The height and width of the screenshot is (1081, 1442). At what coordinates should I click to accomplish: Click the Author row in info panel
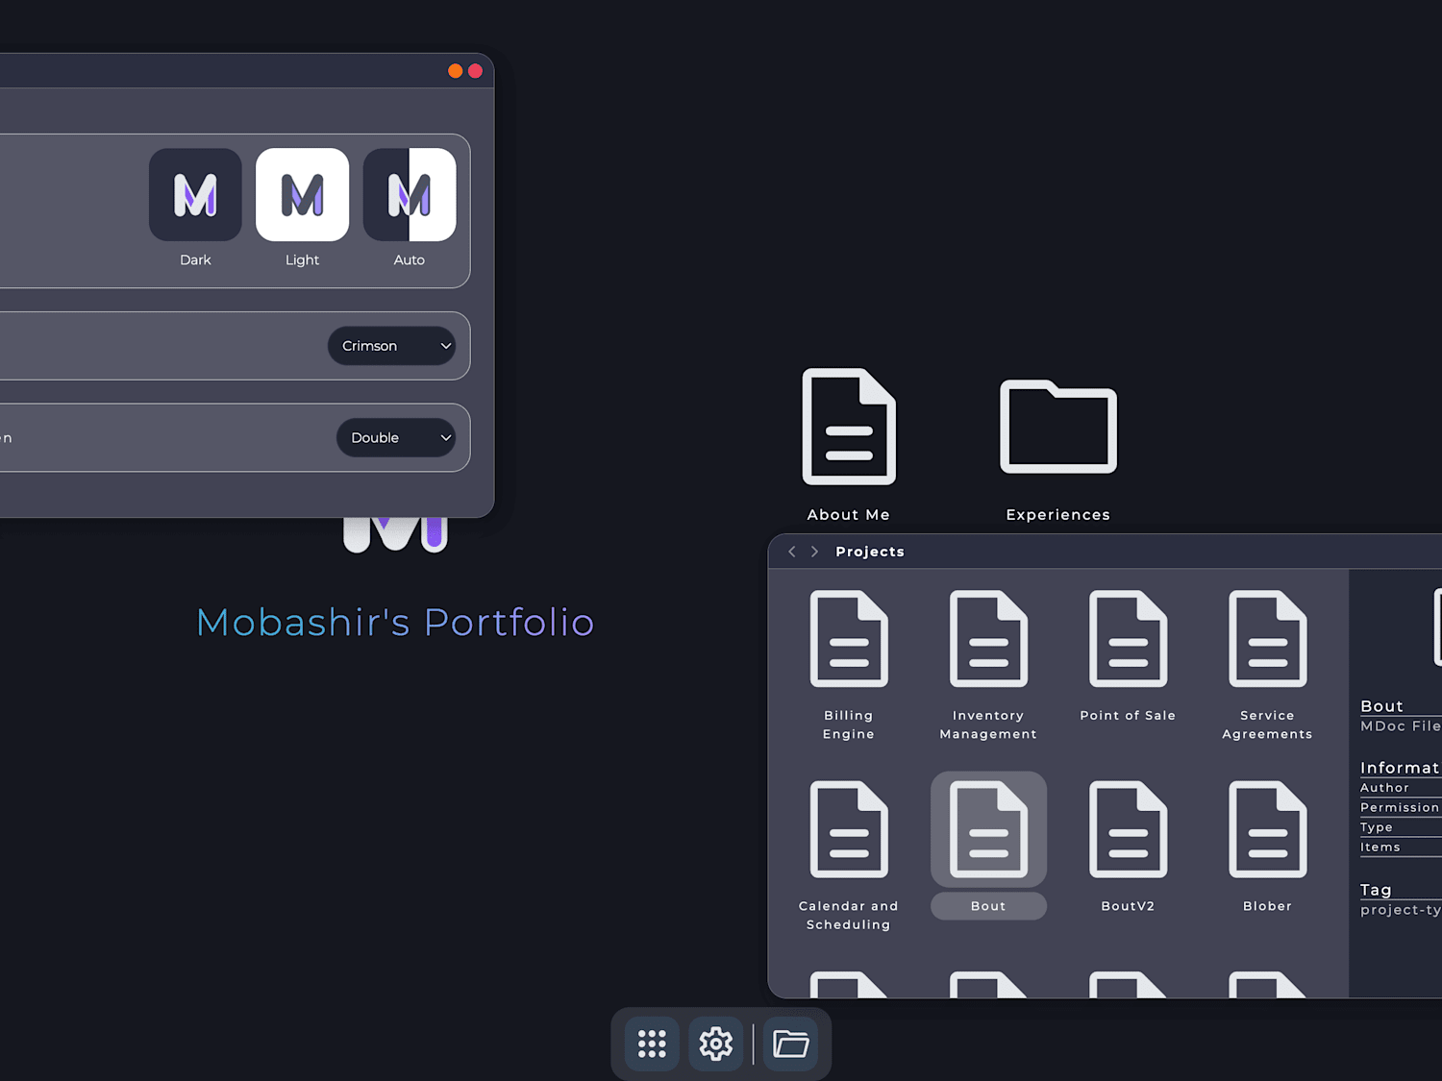(x=1401, y=788)
